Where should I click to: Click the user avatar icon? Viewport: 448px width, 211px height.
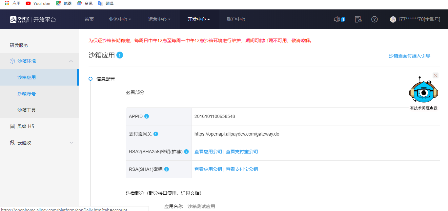[393, 19]
